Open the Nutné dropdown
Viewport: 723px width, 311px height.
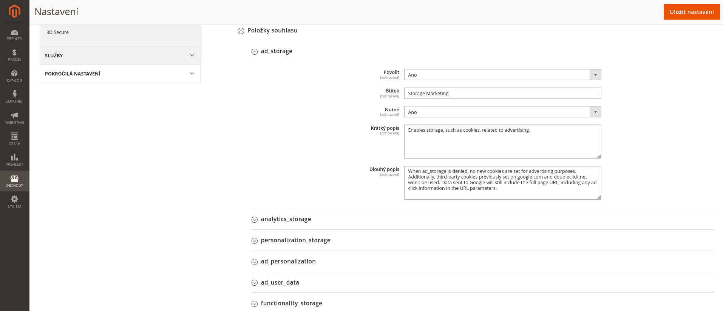tap(502, 112)
